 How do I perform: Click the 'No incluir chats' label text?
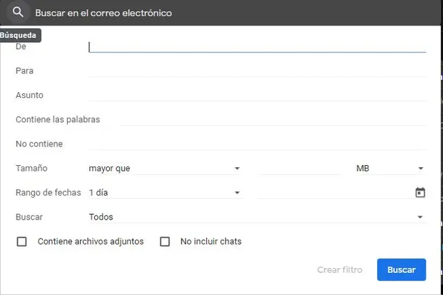[211, 242]
